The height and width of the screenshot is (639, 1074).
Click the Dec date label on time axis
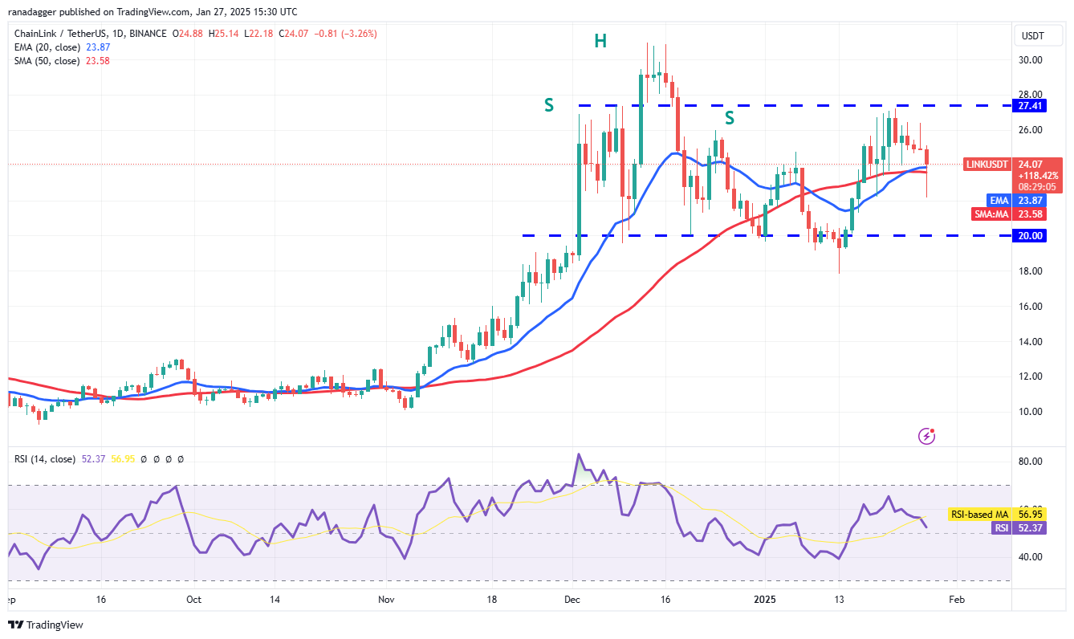click(x=573, y=599)
